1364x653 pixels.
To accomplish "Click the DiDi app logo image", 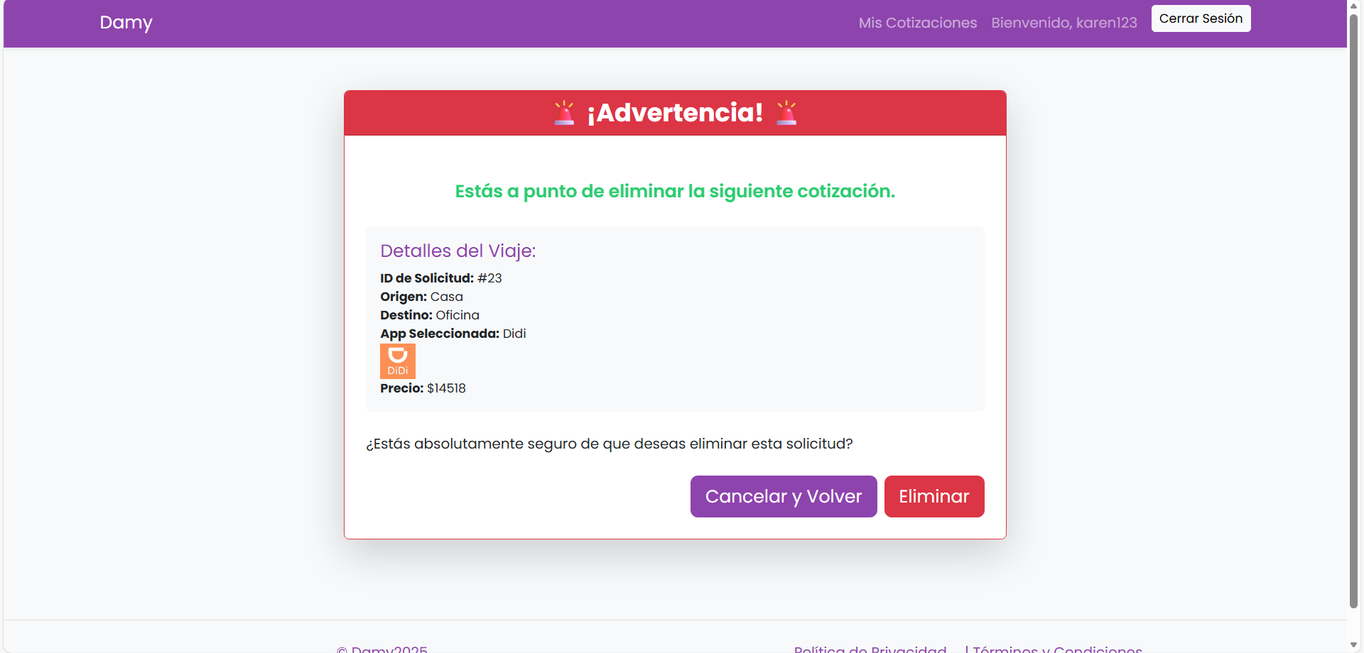I will [x=397, y=361].
